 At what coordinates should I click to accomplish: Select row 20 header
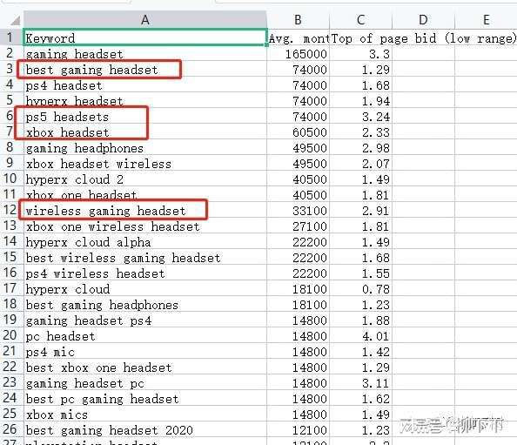pos(10,335)
